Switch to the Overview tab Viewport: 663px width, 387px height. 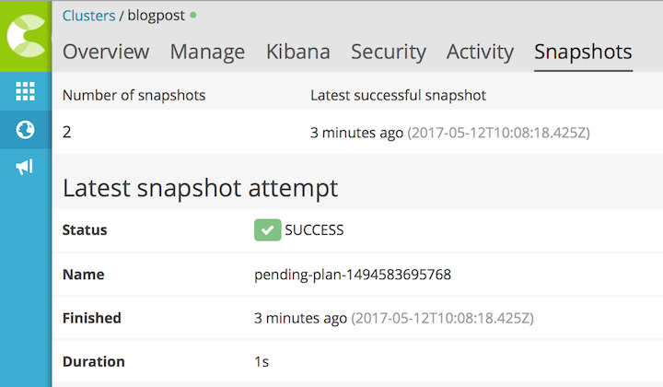[106, 52]
